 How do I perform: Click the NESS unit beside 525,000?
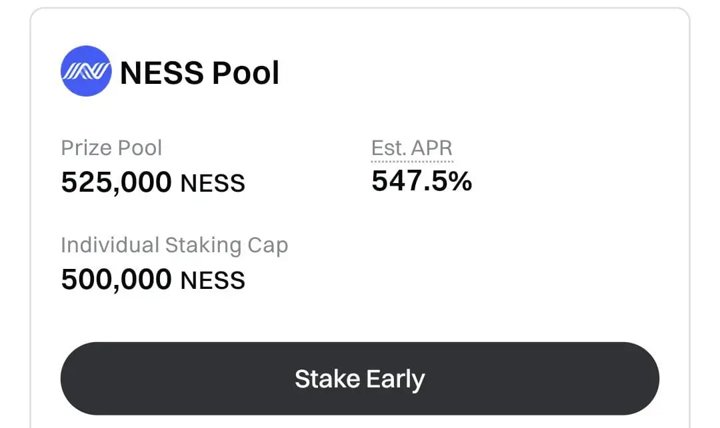(213, 183)
